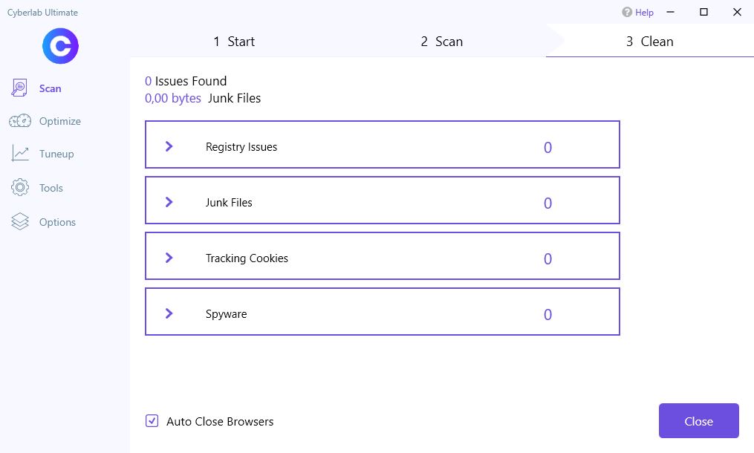Open the Optimize gauge icon
The image size is (754, 453).
click(x=19, y=121)
